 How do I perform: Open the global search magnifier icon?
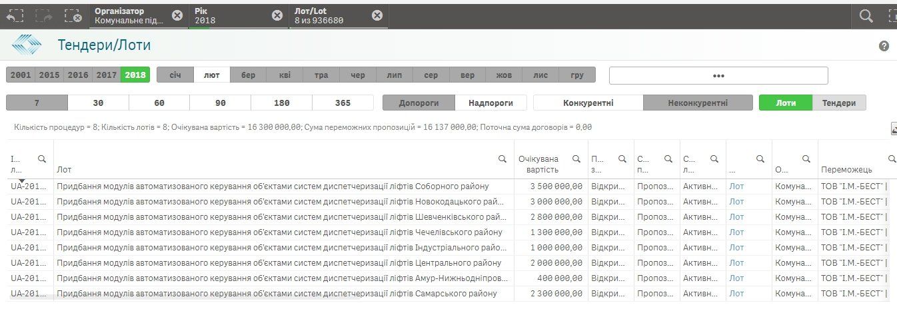[866, 16]
